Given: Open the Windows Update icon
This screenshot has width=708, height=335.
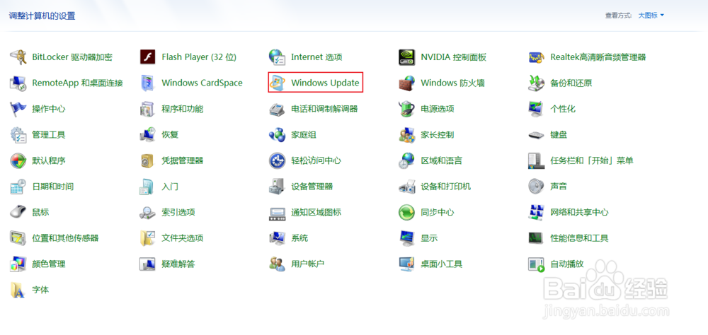Looking at the screenshot, I should (x=277, y=83).
